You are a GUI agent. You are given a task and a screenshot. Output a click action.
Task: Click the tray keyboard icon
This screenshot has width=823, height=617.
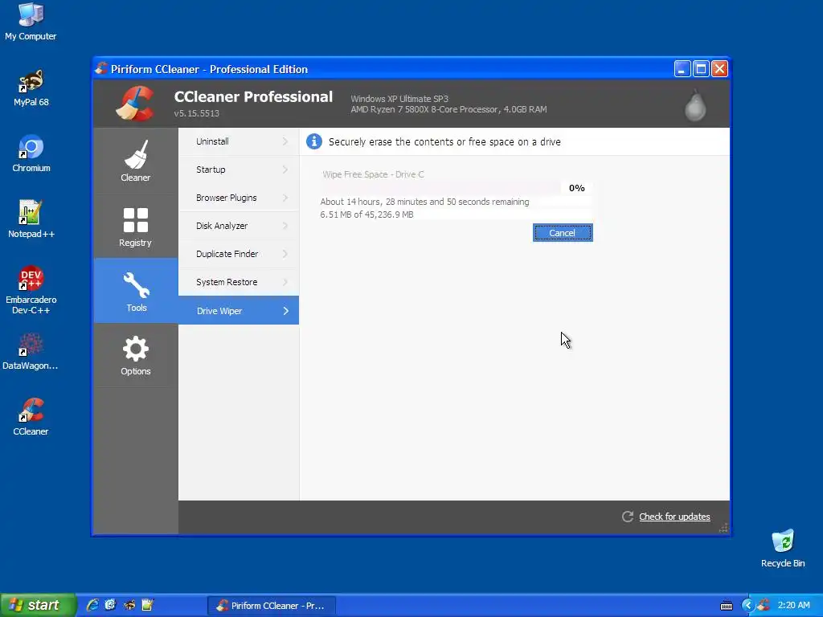pos(727,606)
